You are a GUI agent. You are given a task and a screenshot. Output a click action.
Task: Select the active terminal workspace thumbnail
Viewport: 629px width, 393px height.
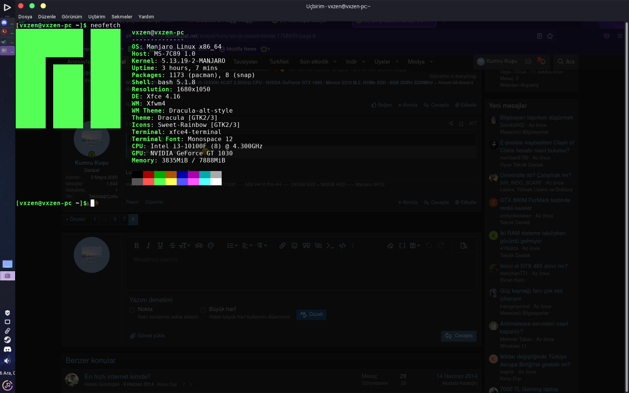pyautogui.click(x=7, y=276)
